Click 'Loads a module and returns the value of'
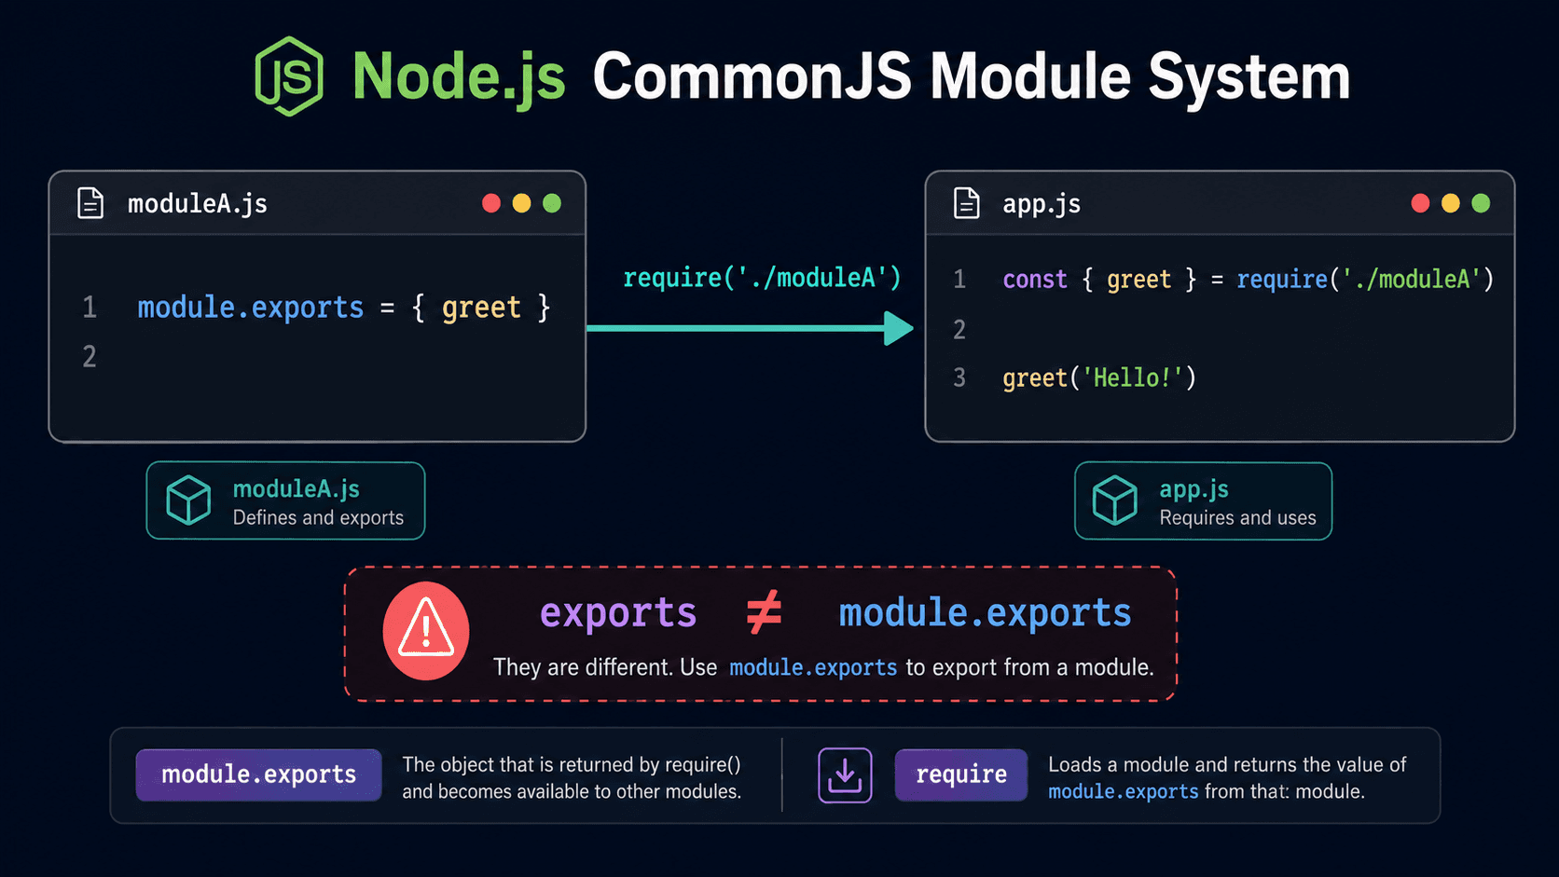The image size is (1559, 877). 1227,764
